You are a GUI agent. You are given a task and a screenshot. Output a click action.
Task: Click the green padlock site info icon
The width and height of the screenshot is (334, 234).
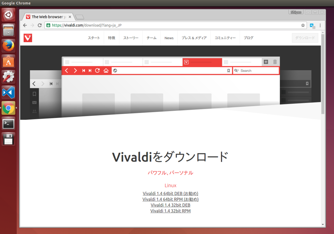(48, 25)
